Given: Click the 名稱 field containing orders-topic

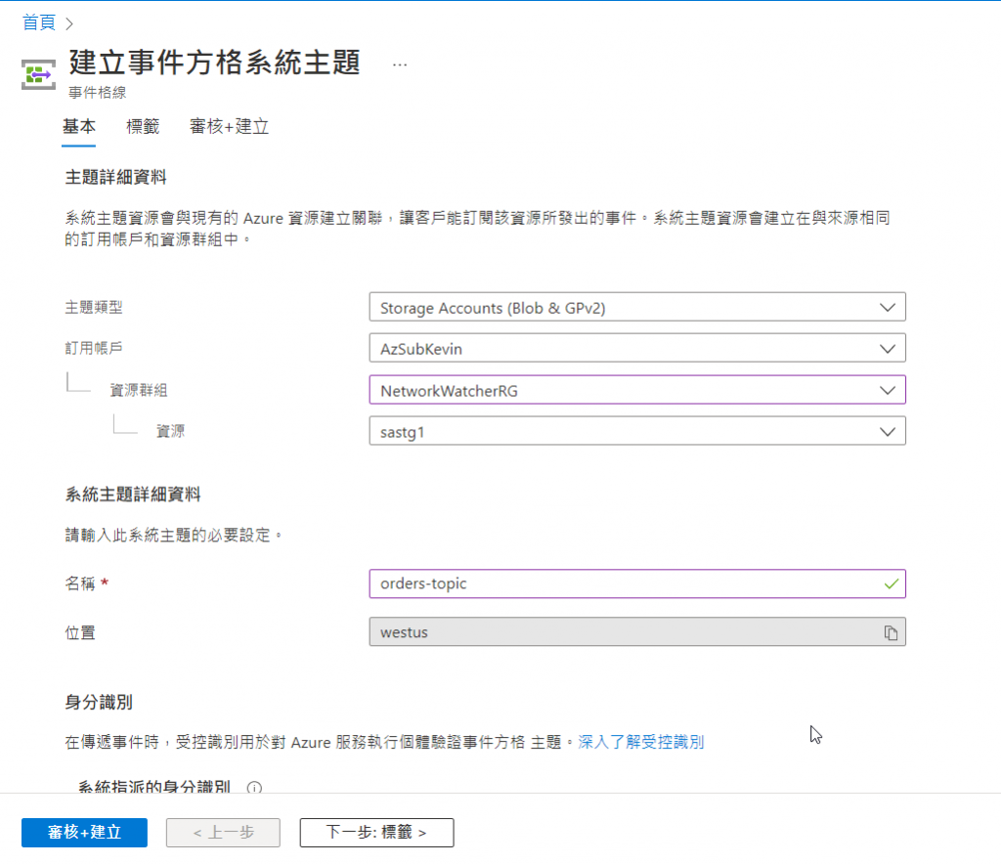Looking at the screenshot, I should (x=637, y=583).
